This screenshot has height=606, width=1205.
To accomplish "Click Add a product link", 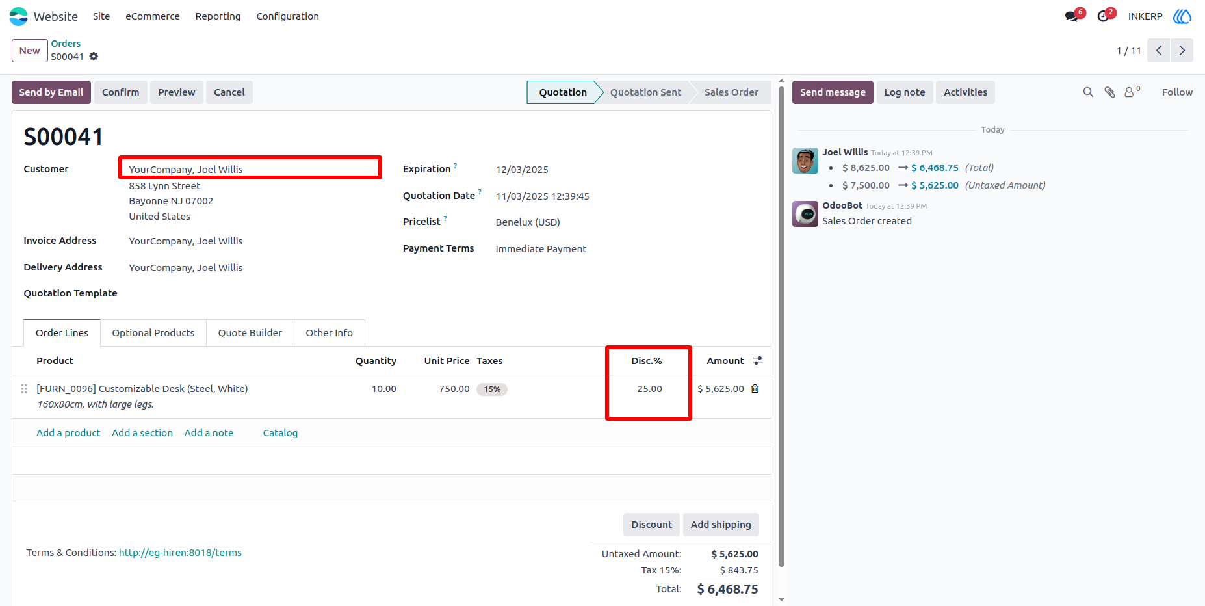I will click(x=68, y=433).
